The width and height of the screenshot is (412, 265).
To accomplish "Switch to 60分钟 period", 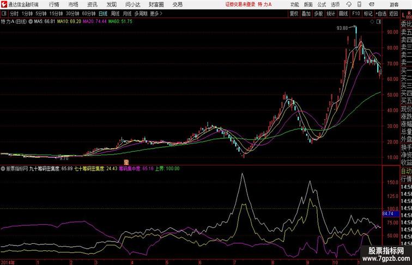I will [x=88, y=14].
